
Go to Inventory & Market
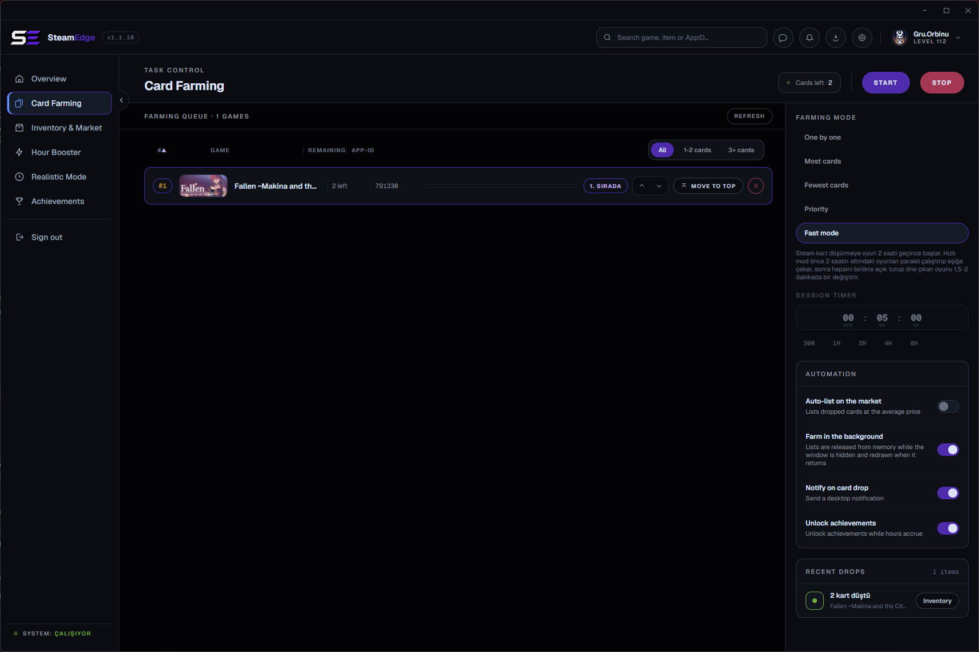59,128
